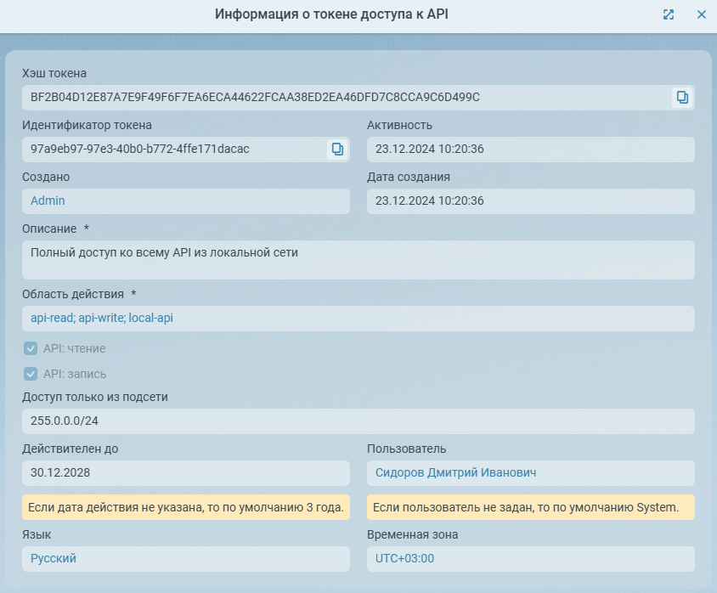Open the 'Временная зона' UTC+03:00 dropdown
The height and width of the screenshot is (593, 717).
pyautogui.click(x=530, y=558)
